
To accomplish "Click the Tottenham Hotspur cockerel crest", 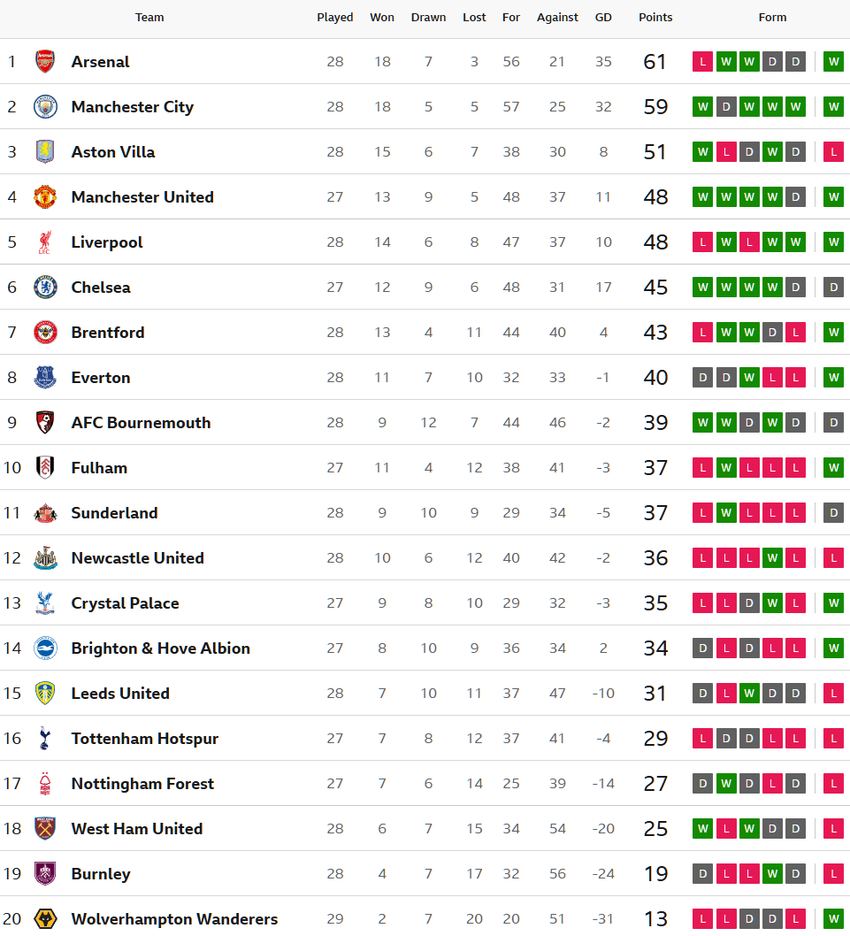I will tap(45, 739).
